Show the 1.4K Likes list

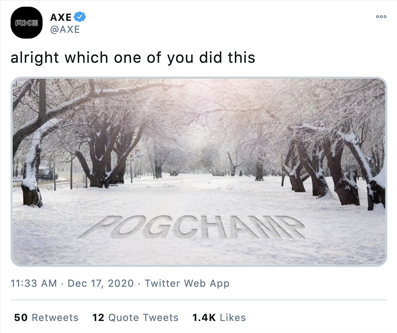point(204,317)
